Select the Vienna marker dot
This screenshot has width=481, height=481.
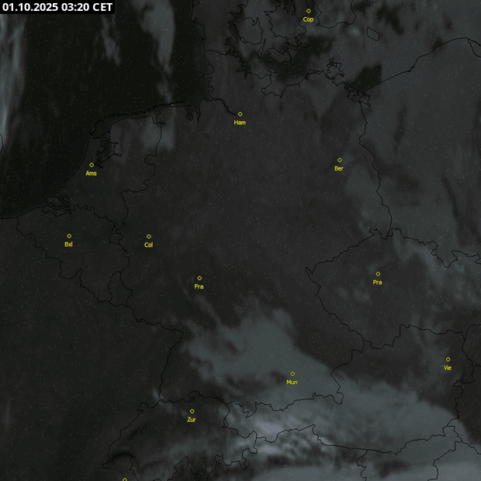pyautogui.click(x=448, y=359)
